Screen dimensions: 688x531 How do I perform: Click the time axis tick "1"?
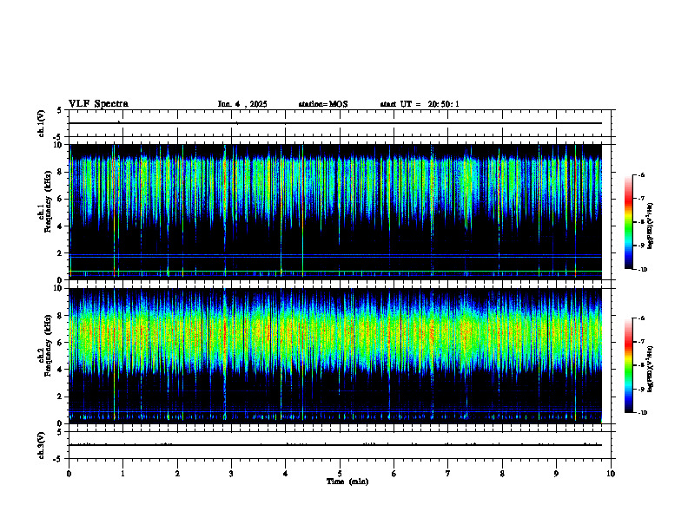pyautogui.click(x=123, y=474)
